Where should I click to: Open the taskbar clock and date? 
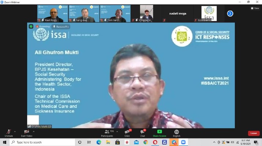[x=246, y=142]
